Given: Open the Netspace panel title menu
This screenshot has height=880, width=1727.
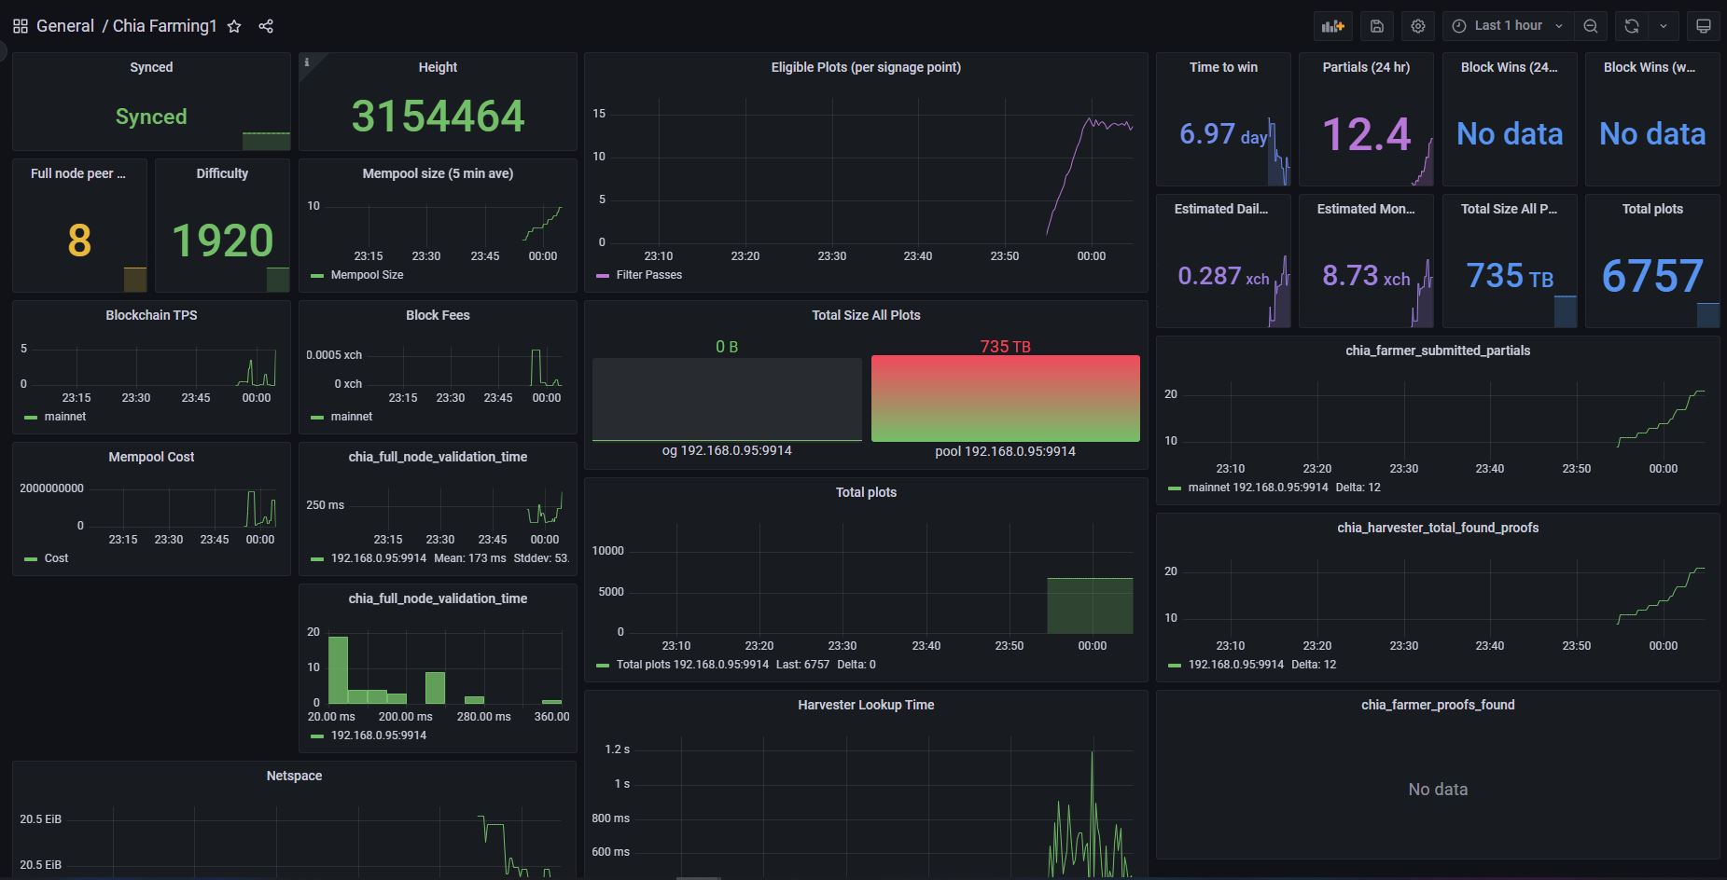Looking at the screenshot, I should [294, 776].
